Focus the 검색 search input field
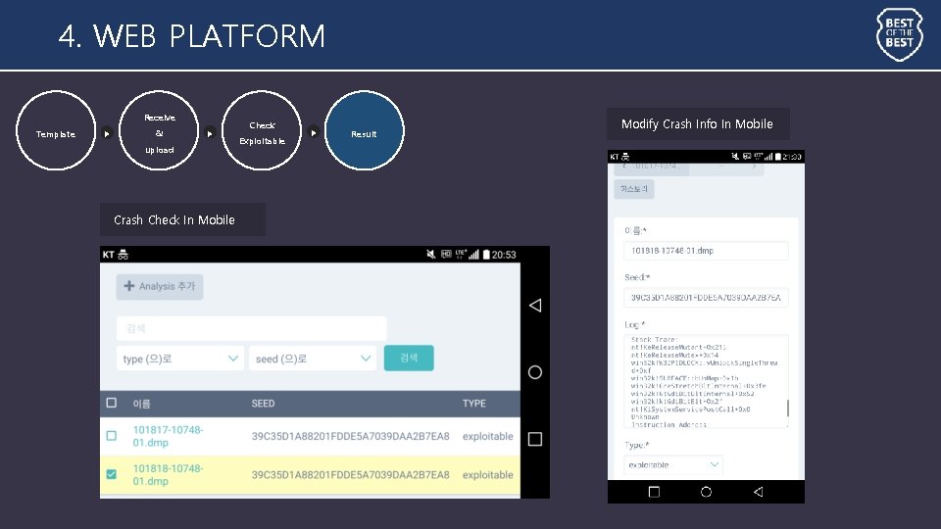Screen dimensions: 941x529 (252, 328)
